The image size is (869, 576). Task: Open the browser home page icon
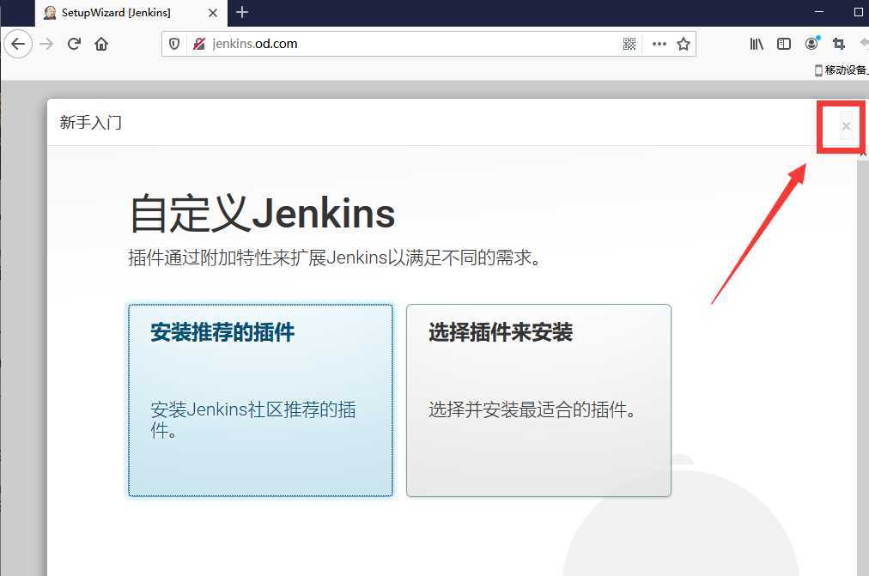pyautogui.click(x=100, y=44)
